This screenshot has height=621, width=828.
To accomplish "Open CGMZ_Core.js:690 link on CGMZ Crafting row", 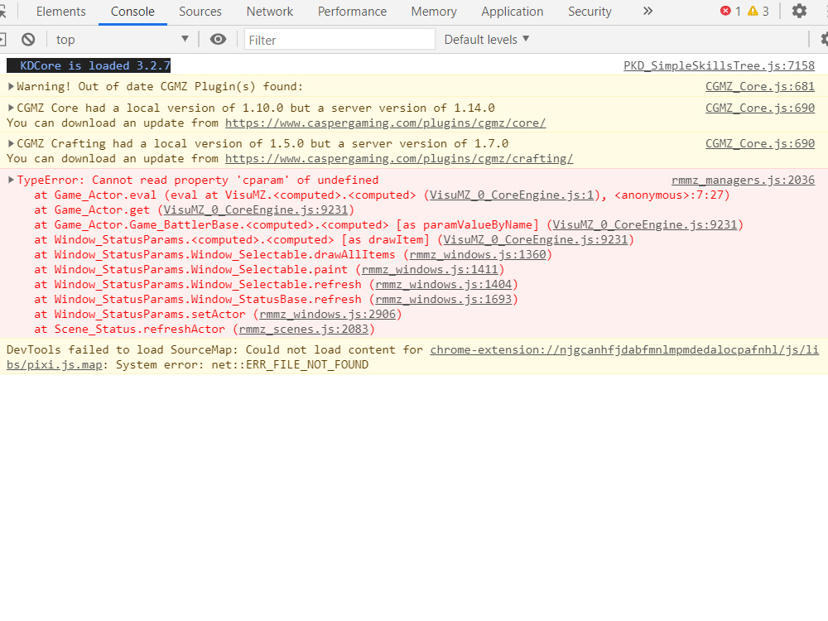I will [x=760, y=143].
